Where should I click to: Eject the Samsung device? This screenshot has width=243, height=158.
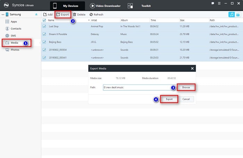36,15
